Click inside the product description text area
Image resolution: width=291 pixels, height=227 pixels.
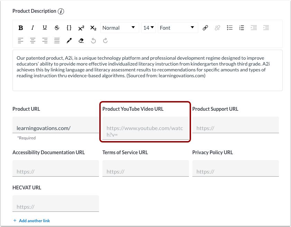(147, 70)
